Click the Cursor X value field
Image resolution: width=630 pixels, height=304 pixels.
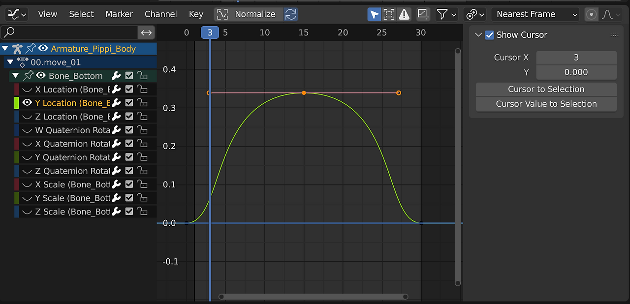pos(576,58)
